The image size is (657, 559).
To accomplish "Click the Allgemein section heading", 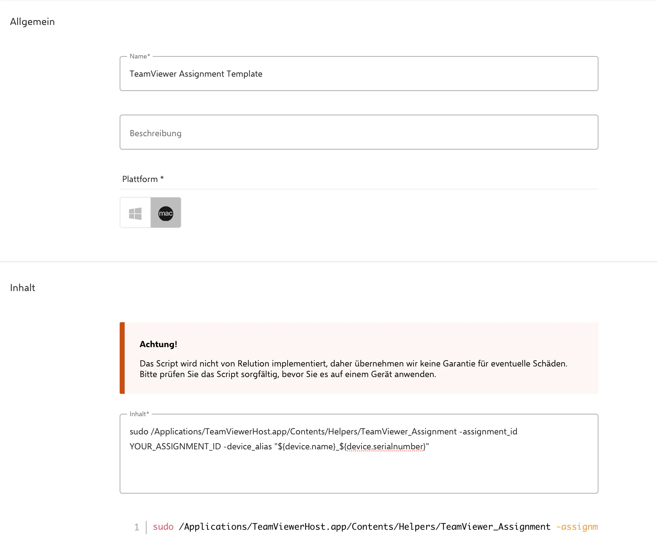I will (32, 21).
